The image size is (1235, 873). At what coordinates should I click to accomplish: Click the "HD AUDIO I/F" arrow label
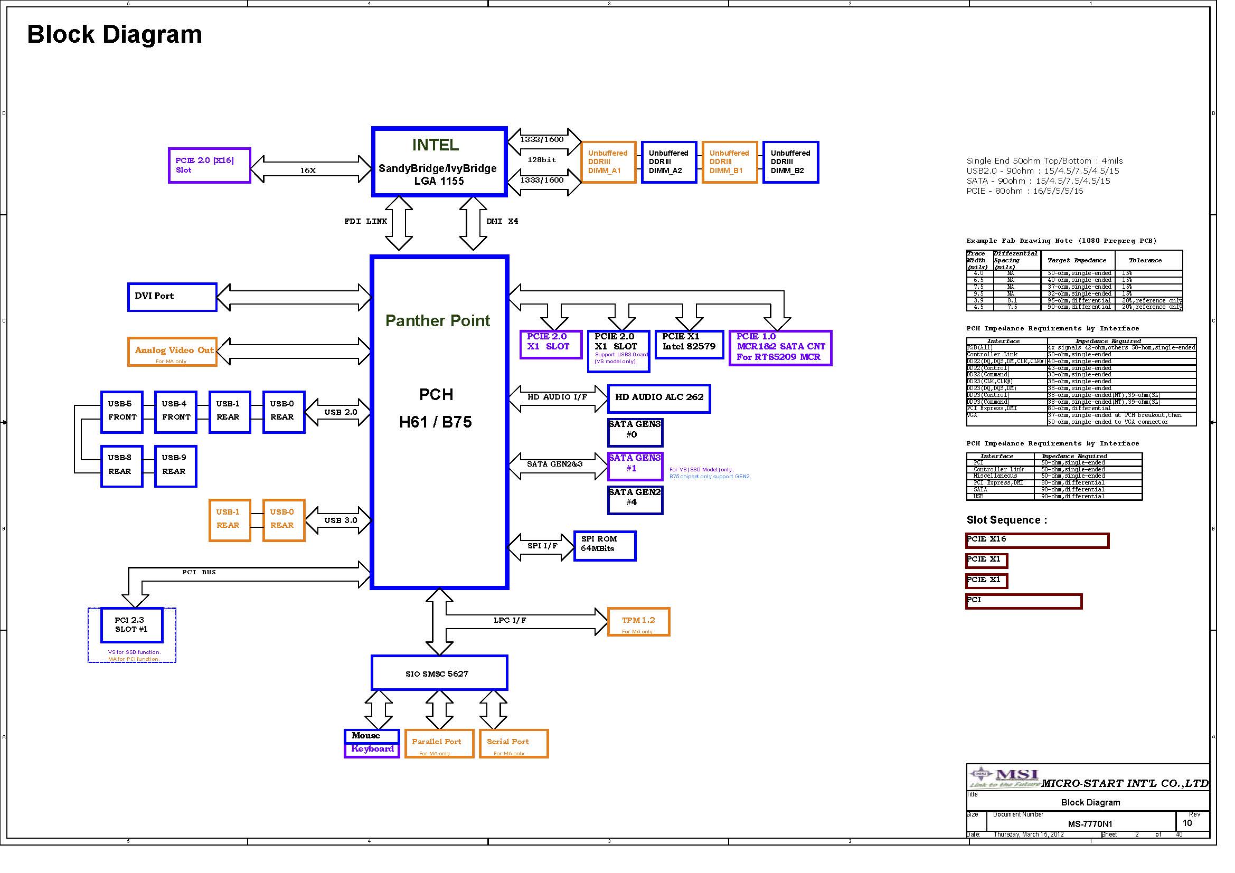pos(557,397)
